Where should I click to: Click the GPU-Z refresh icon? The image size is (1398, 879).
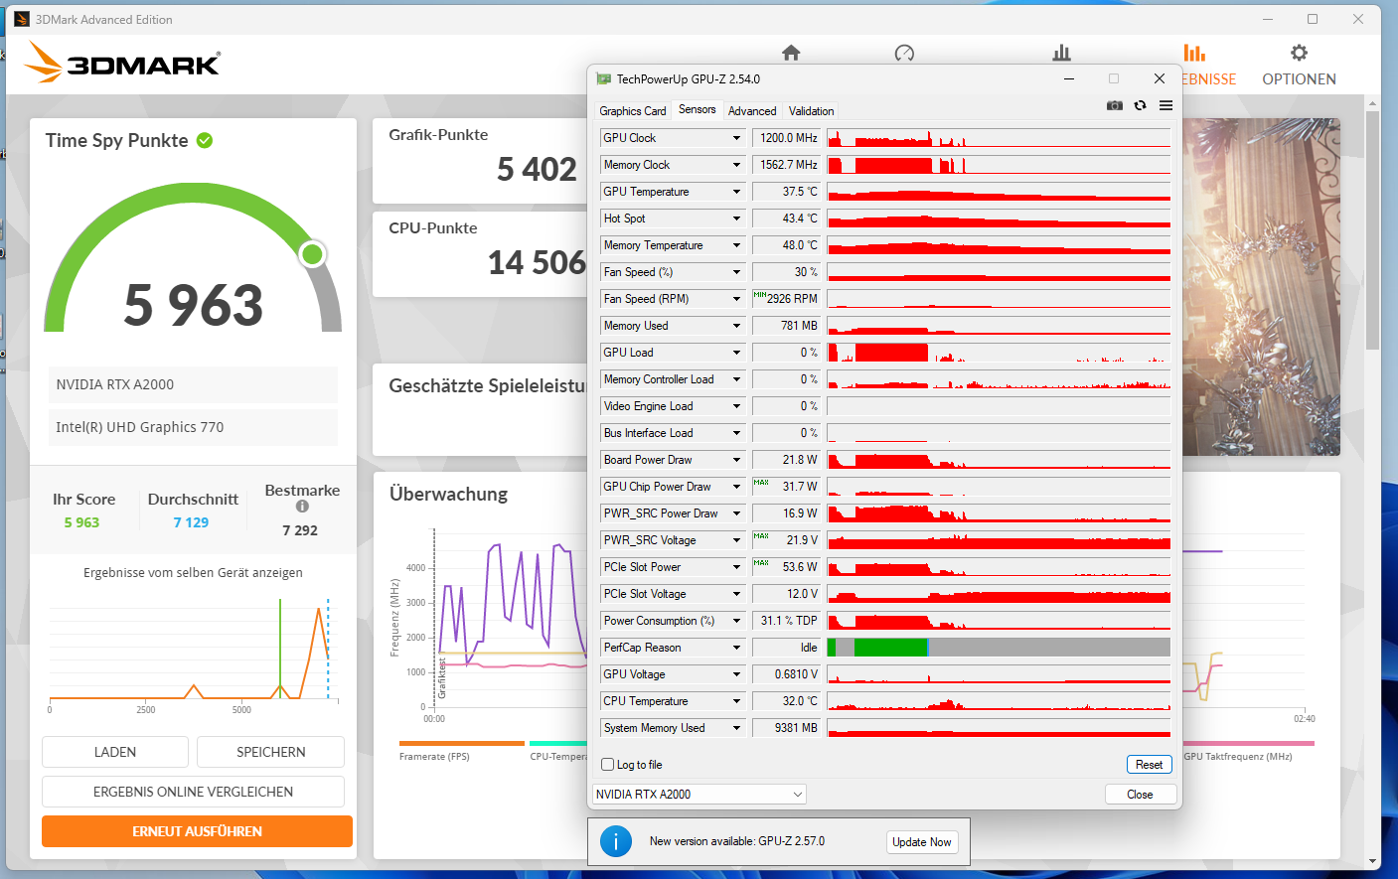click(1141, 105)
